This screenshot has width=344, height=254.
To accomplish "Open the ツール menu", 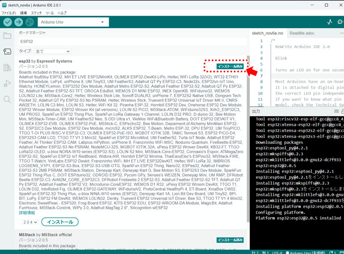I will [x=50, y=13].
